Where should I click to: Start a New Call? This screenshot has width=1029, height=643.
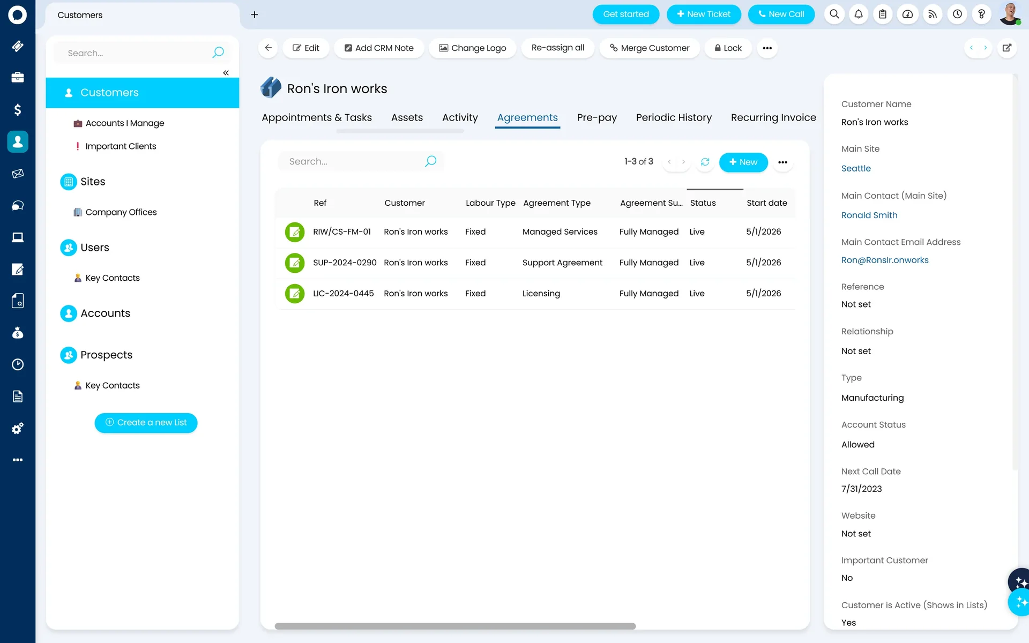pos(781,14)
